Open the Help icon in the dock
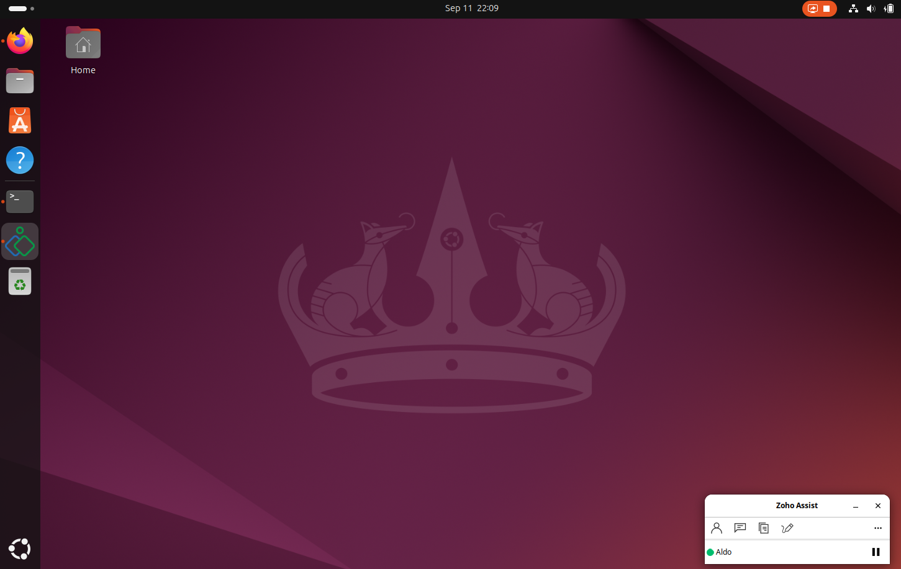Screen dimensions: 901x569 (20, 160)
